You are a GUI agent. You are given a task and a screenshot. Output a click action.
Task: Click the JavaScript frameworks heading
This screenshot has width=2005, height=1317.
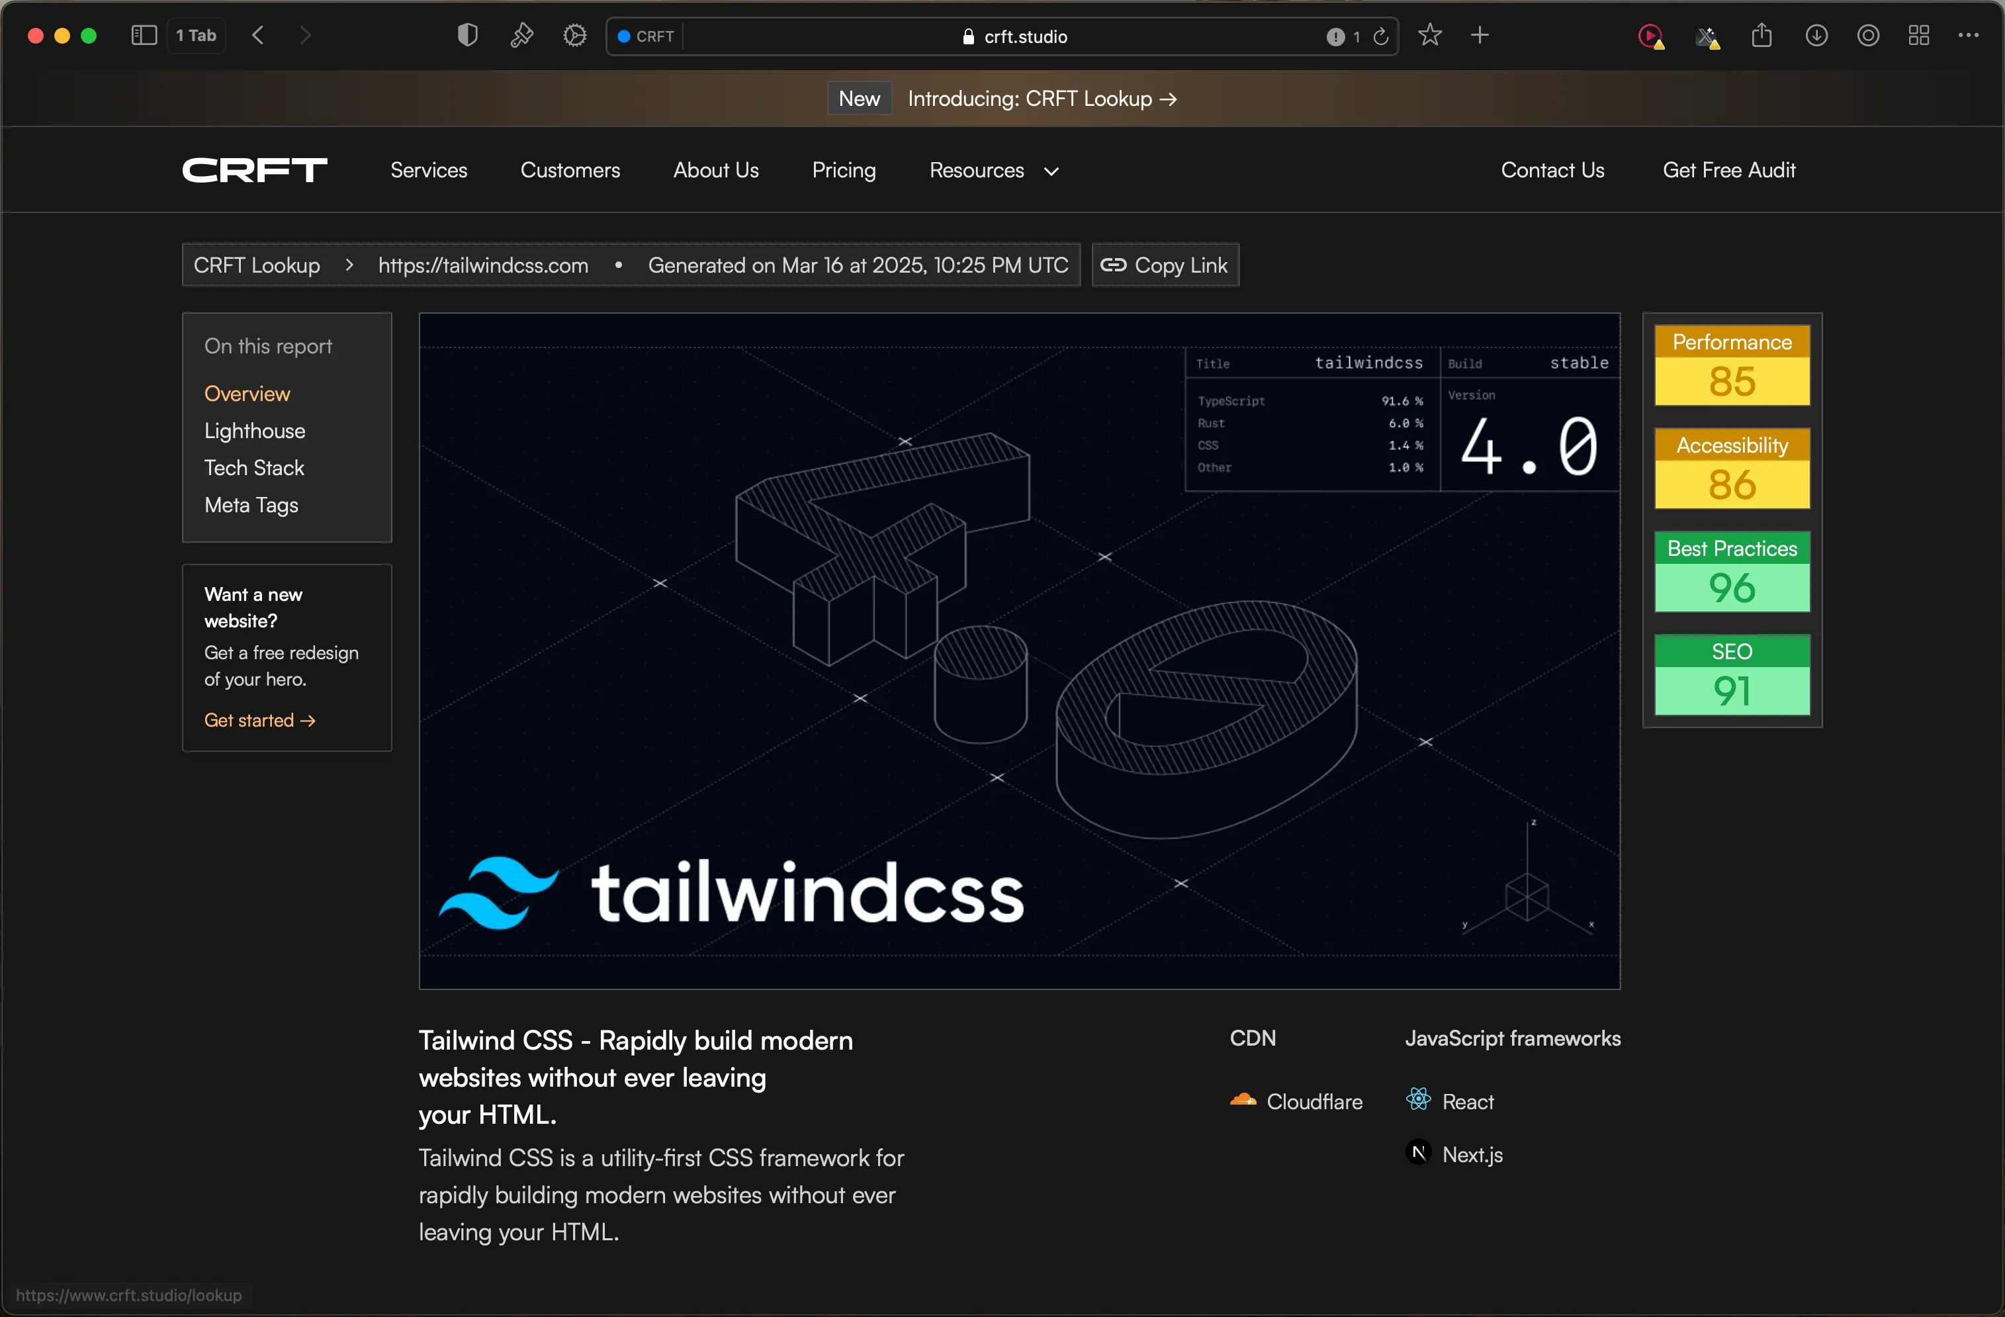click(1512, 1038)
